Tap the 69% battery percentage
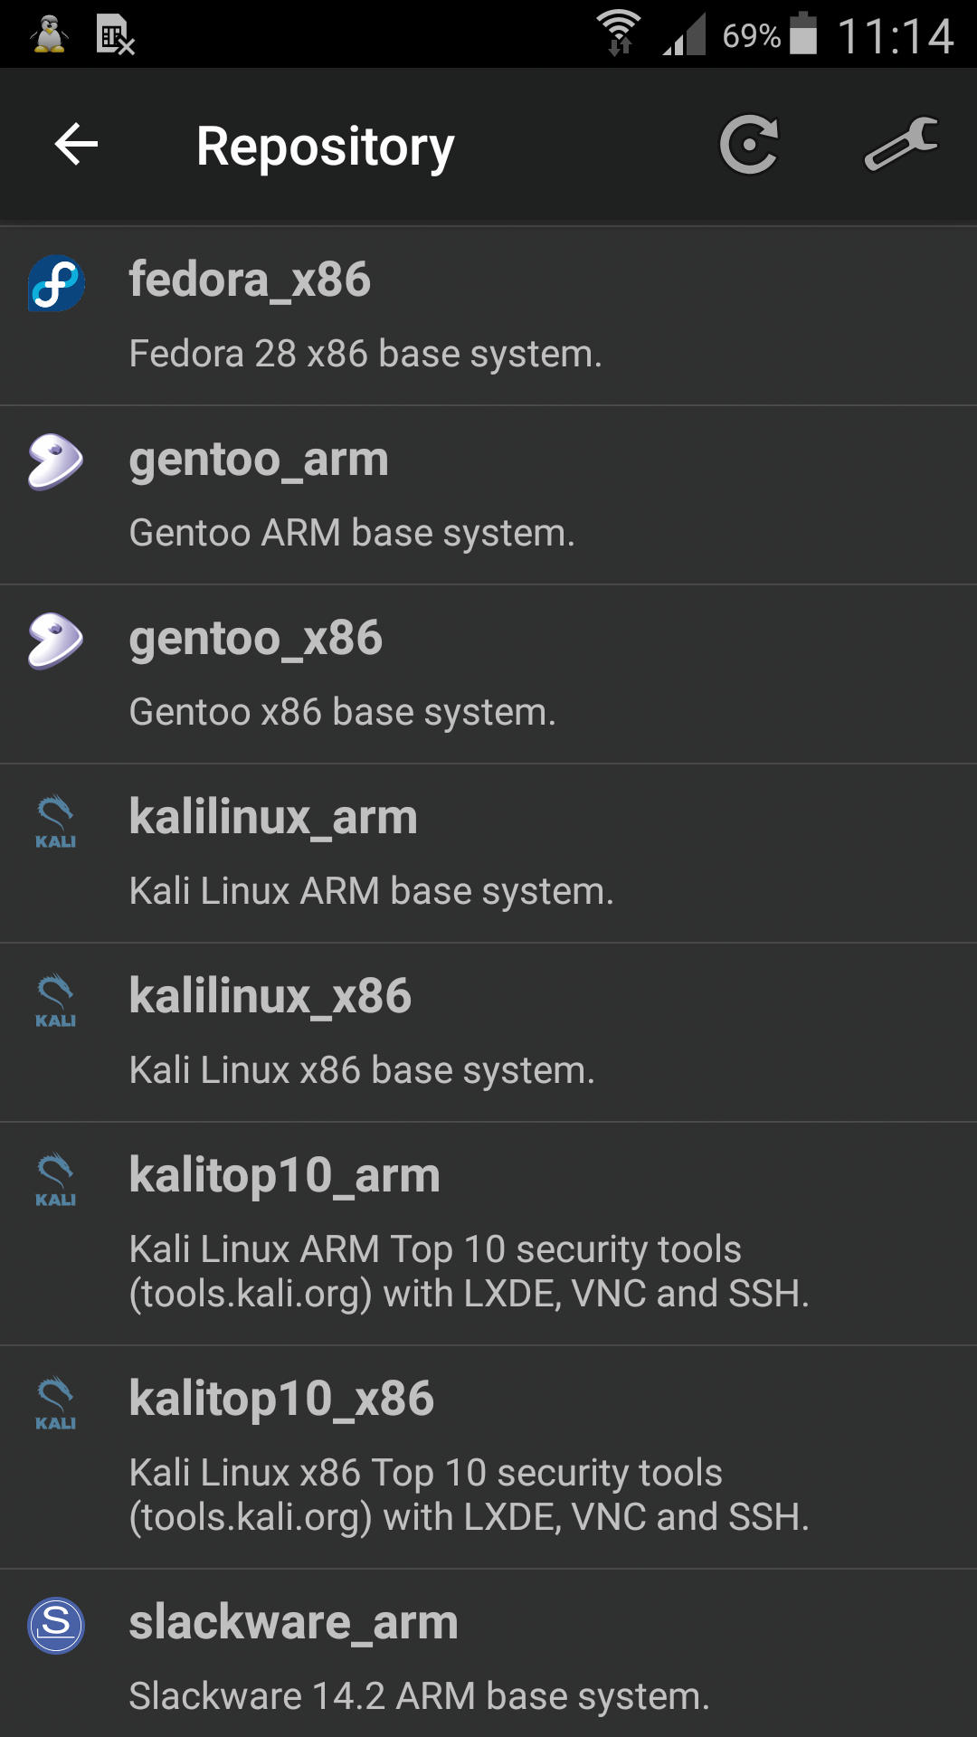The width and height of the screenshot is (977, 1737). [751, 36]
